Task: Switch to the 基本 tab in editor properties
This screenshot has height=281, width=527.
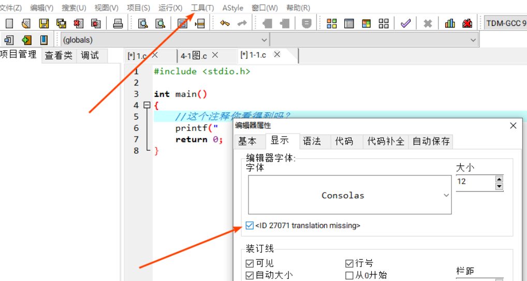Action: (x=250, y=141)
